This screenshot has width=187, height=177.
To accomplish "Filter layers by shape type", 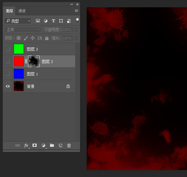I will click(61, 21).
